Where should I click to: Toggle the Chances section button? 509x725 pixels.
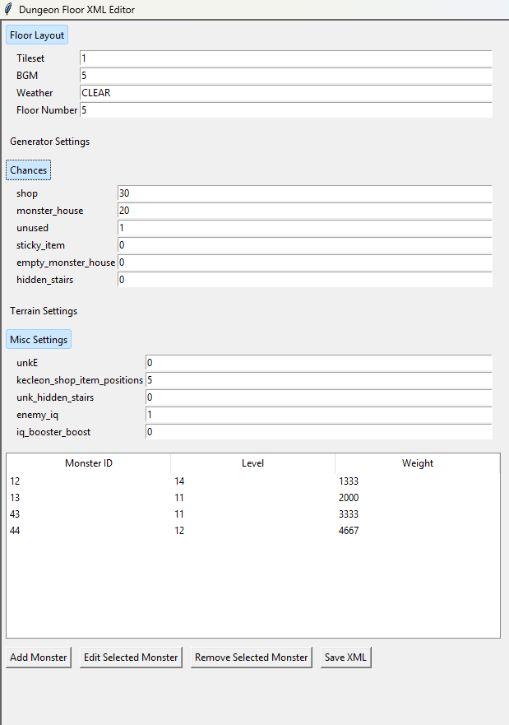click(x=29, y=170)
